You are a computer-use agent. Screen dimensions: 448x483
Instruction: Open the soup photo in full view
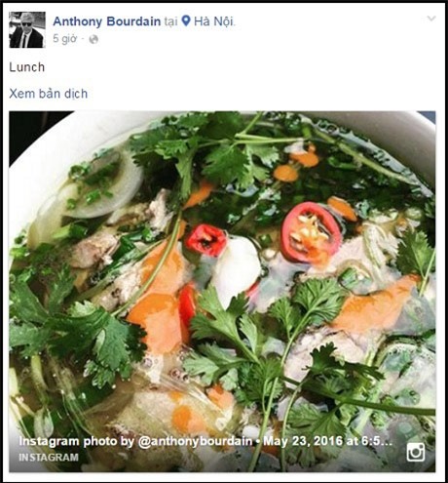[x=222, y=292]
